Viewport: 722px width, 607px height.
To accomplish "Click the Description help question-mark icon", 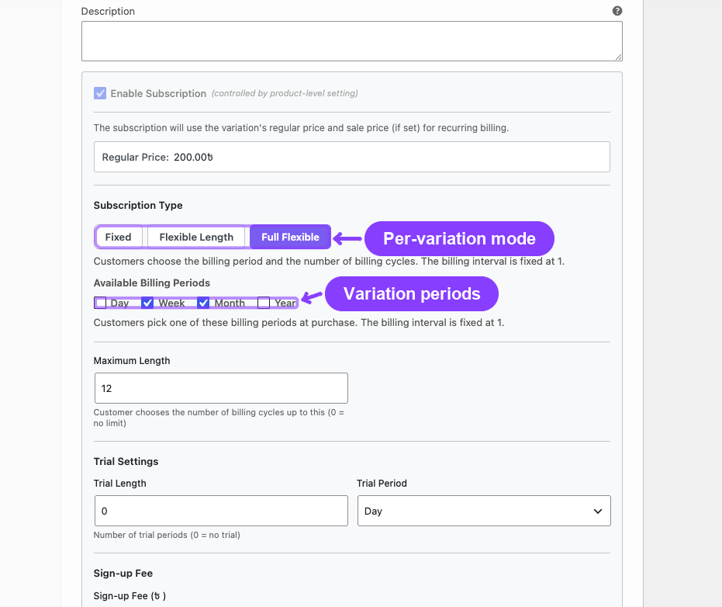I will [x=617, y=11].
